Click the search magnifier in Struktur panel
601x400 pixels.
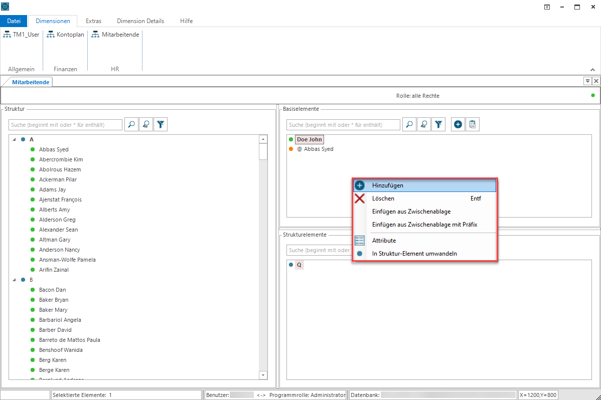(131, 124)
